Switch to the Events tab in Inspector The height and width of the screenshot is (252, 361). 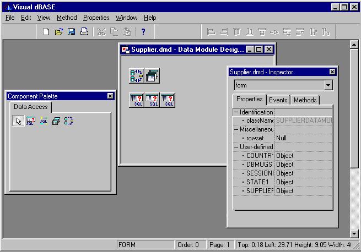(278, 100)
